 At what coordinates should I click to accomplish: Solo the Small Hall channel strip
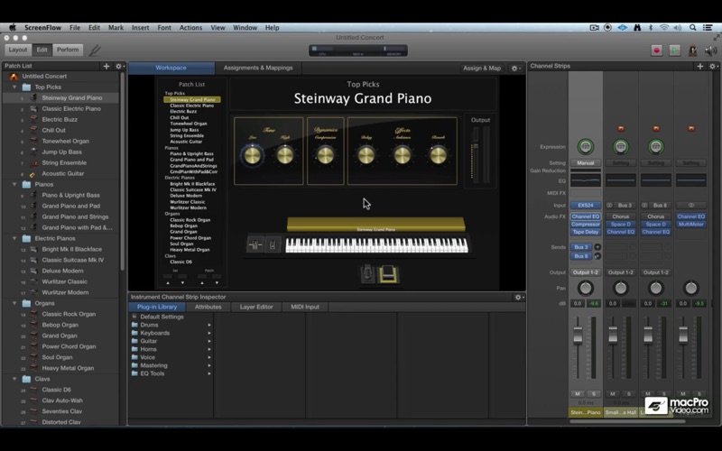628,394
